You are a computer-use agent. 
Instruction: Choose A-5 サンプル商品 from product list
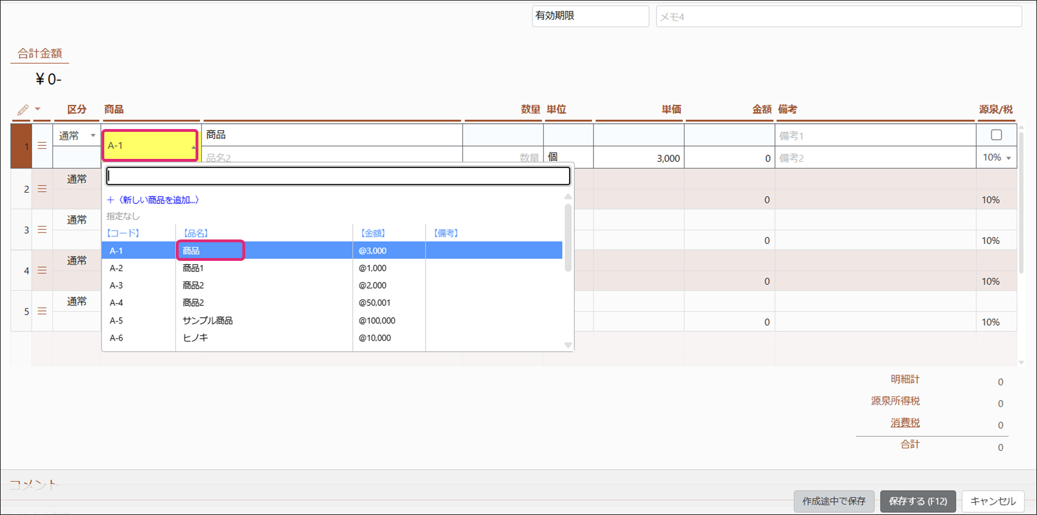pos(207,321)
